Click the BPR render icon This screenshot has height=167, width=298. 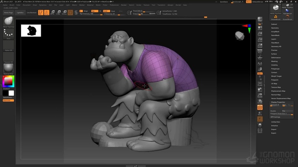[260, 19]
